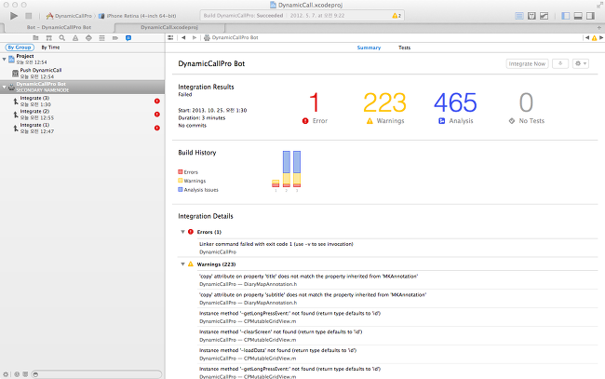Open the Tests tab
This screenshot has height=379, width=605.
click(x=404, y=47)
